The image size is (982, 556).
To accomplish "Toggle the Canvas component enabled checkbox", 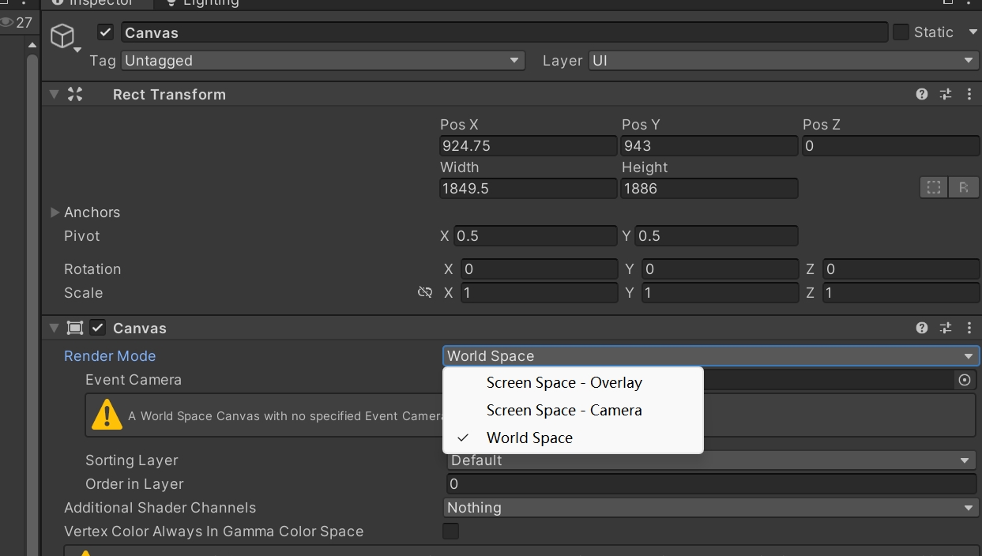I will [x=98, y=328].
